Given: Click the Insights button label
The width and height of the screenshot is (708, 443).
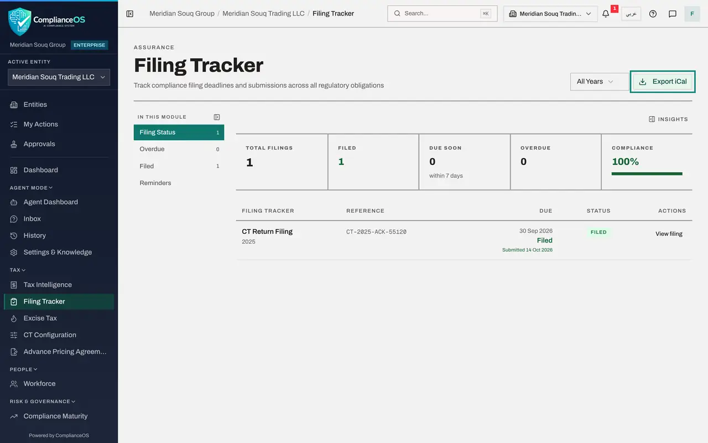Looking at the screenshot, I should tap(673, 119).
